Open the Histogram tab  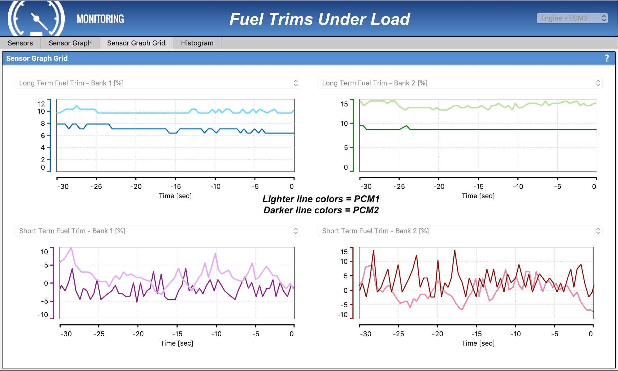(197, 43)
